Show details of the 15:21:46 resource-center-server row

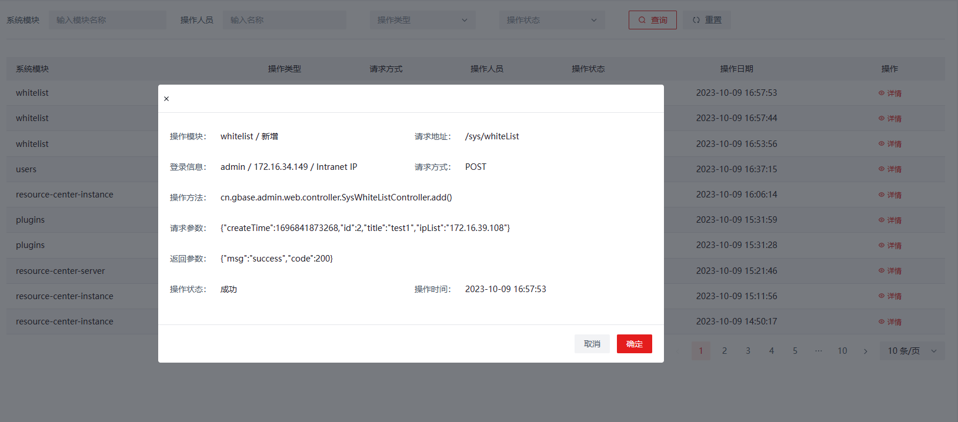pyautogui.click(x=890, y=271)
